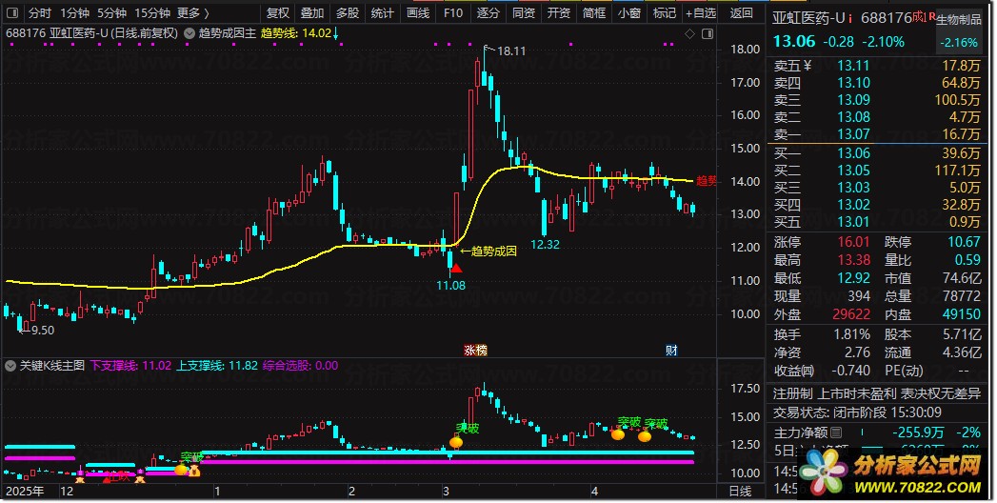Toggle the right panel layout icon
The image size is (997, 503).
coord(708,33)
